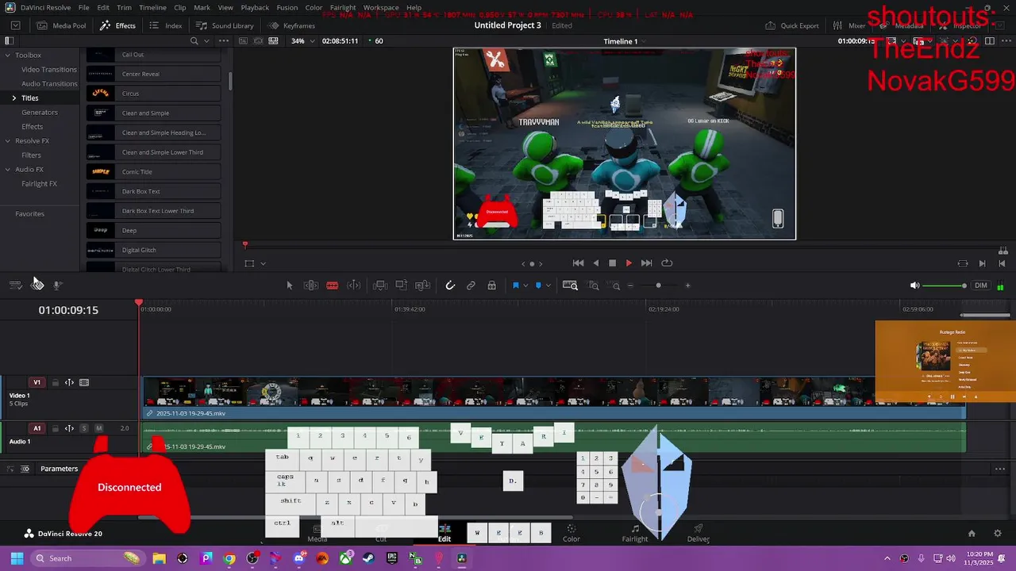Mute the viewer speaker icon

914,285
